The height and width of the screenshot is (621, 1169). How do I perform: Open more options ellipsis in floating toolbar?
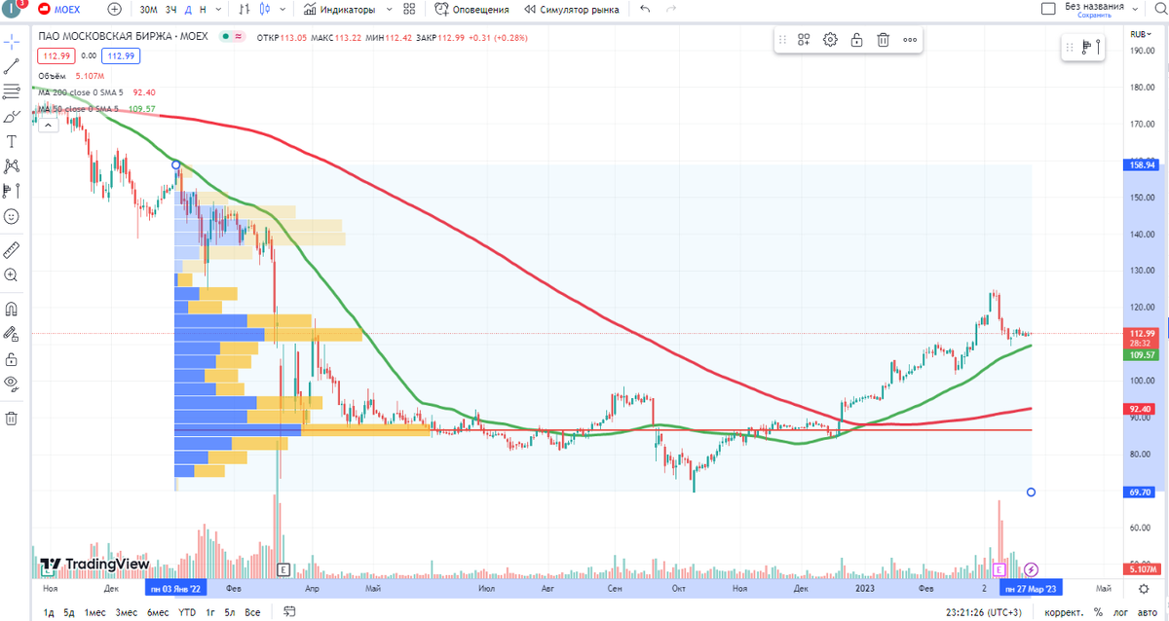(x=909, y=40)
